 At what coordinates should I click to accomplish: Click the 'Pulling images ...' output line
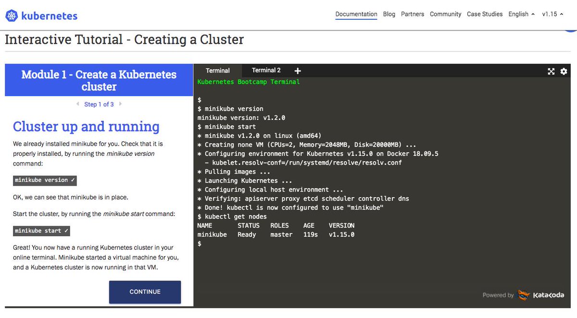[x=234, y=172]
